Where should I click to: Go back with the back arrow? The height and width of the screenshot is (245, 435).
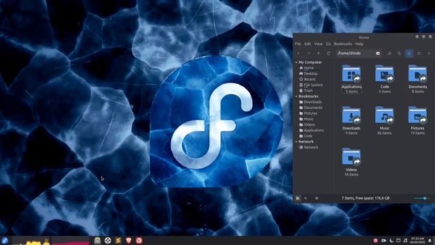(x=299, y=53)
